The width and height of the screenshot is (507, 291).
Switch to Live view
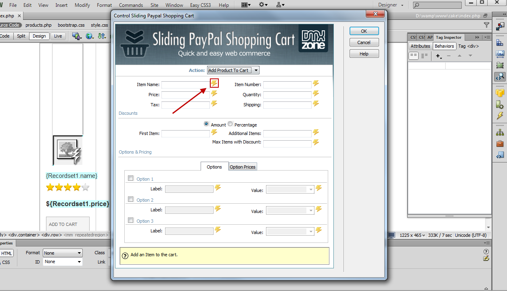coord(58,36)
